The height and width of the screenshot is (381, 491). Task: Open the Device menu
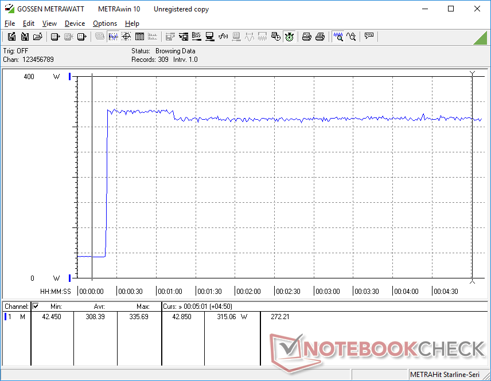click(75, 23)
